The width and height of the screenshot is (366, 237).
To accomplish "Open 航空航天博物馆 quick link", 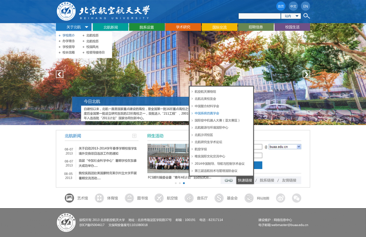I will point(205,92).
